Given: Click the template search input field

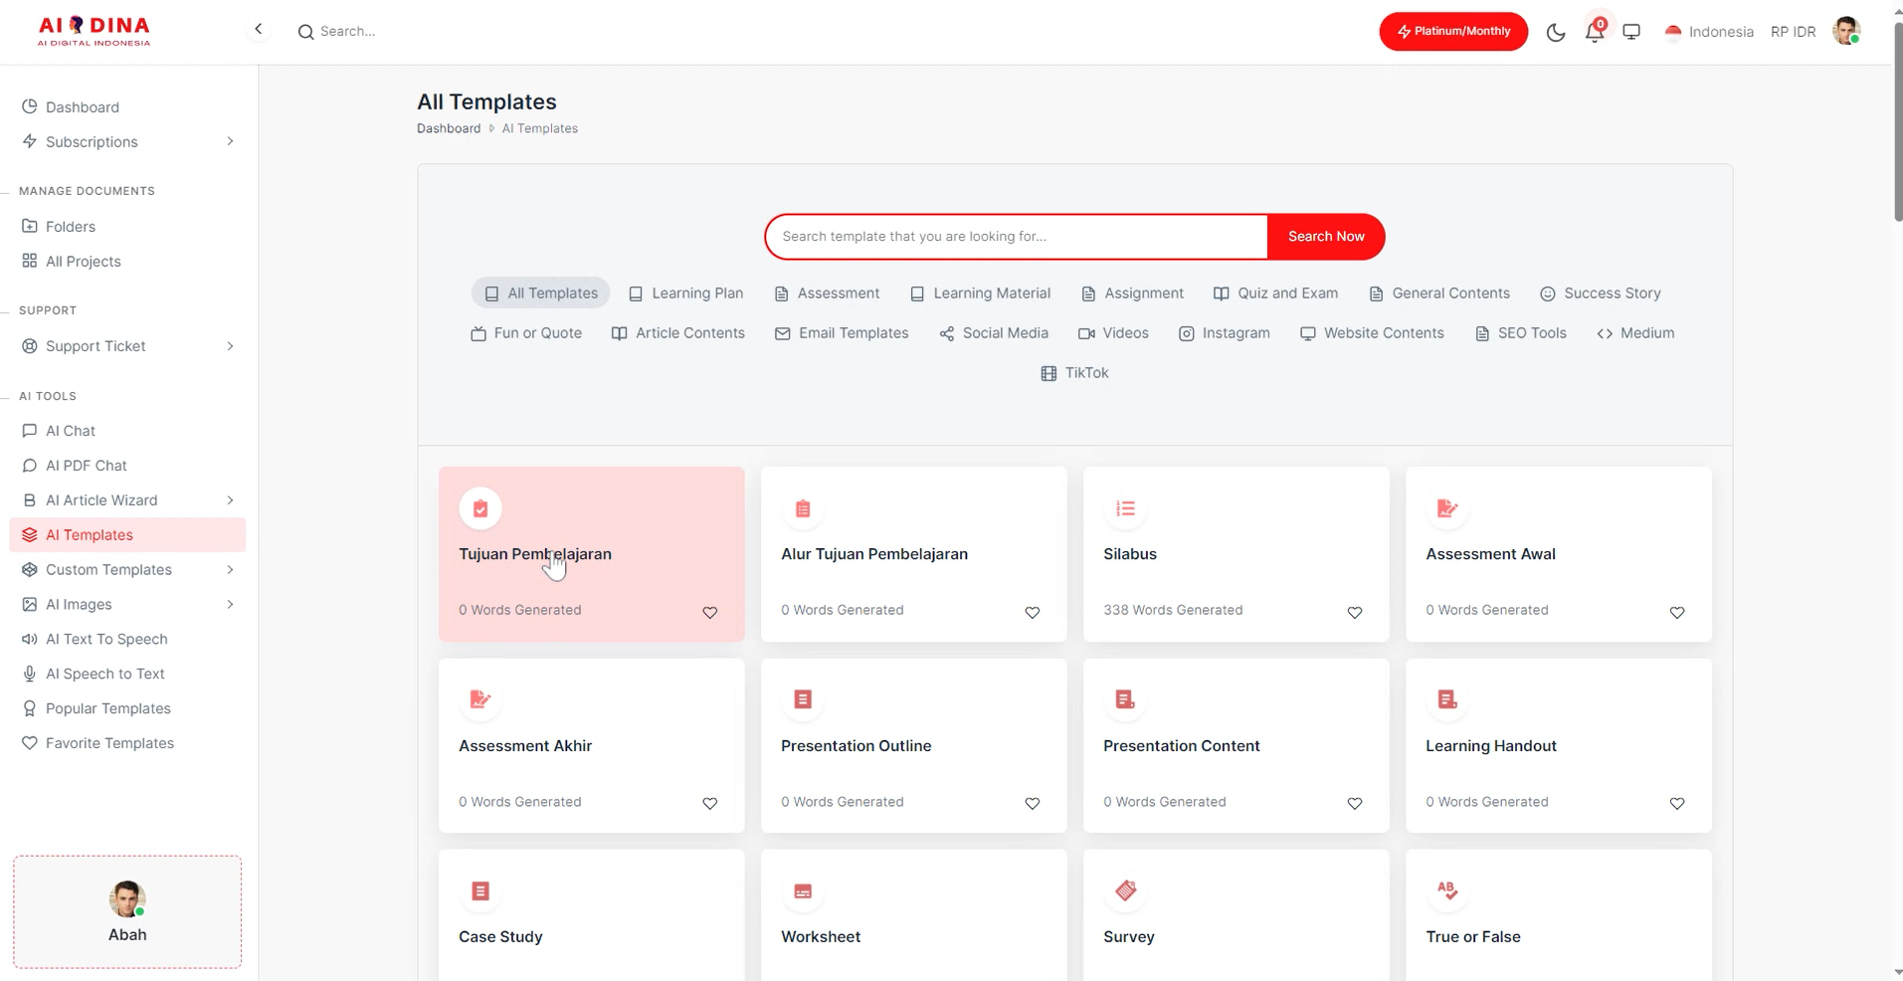Looking at the screenshot, I should point(1016,237).
